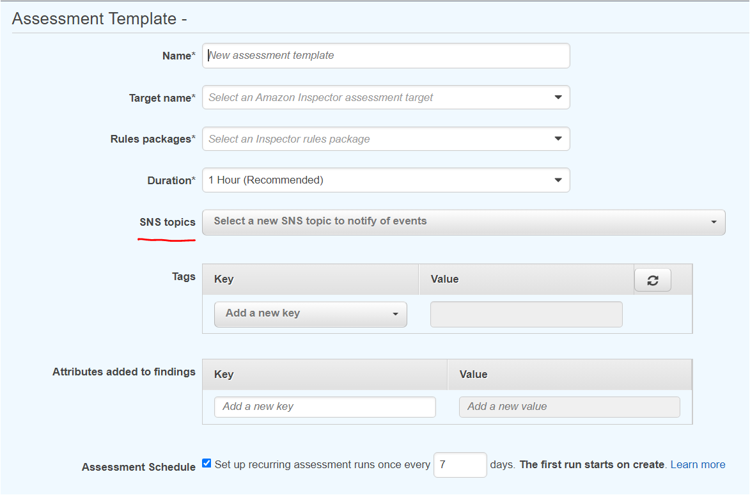Click Attributes 'Add a new value' input
Viewport: 750px width, 495px height.
coord(569,407)
